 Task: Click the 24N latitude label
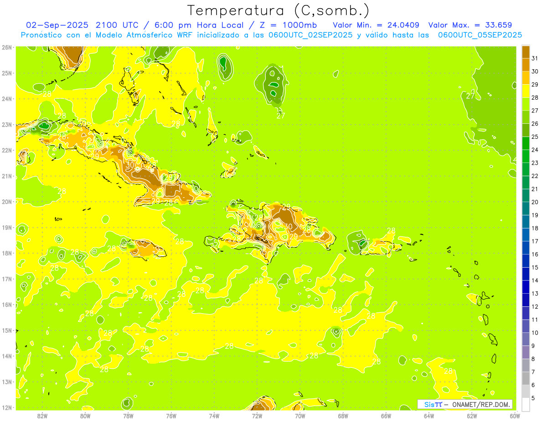tap(7, 99)
